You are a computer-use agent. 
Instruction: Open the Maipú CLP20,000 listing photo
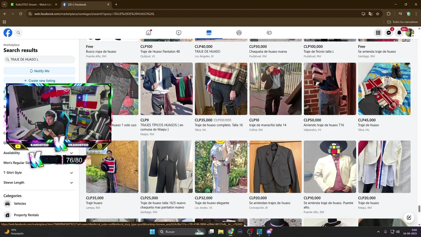384,167
